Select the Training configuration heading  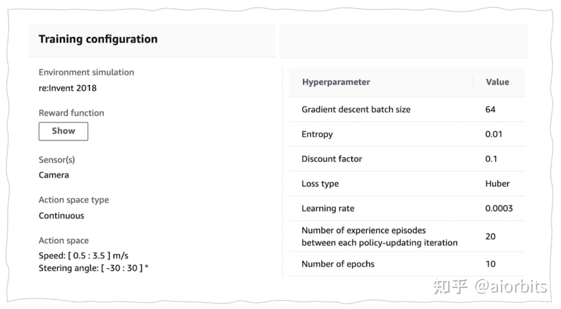[x=98, y=39]
